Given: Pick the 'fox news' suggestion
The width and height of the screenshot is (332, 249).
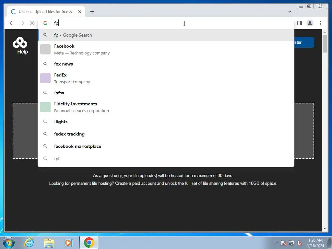Looking at the screenshot, I should click(x=166, y=64).
